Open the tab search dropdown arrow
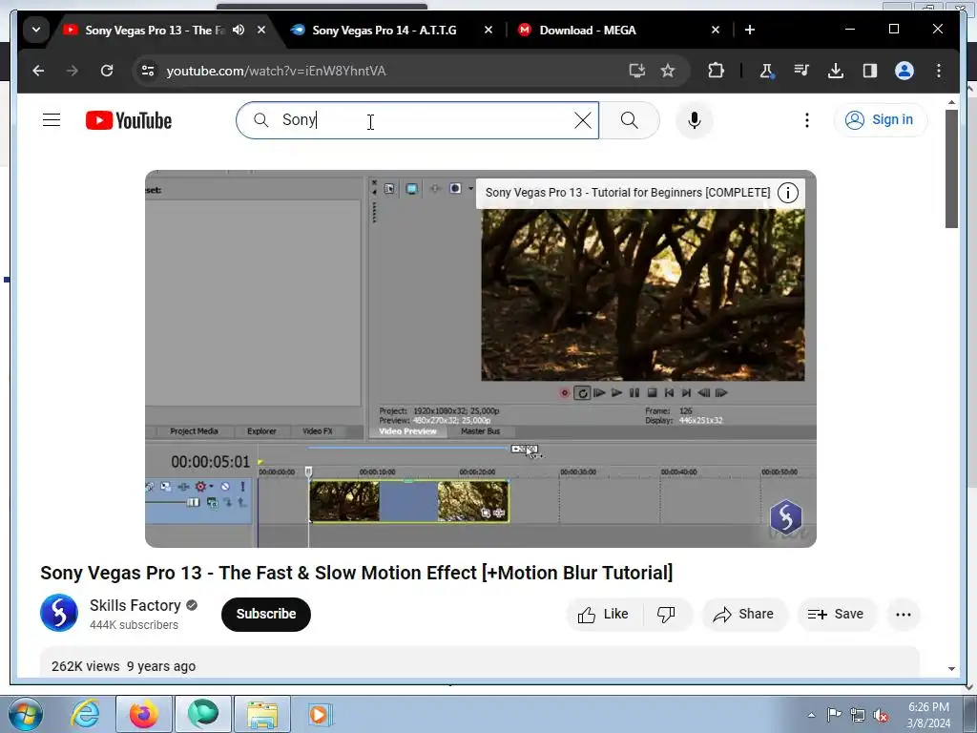977x733 pixels. pyautogui.click(x=36, y=30)
